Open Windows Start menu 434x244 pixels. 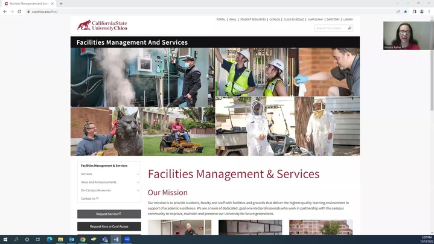click(x=5, y=239)
